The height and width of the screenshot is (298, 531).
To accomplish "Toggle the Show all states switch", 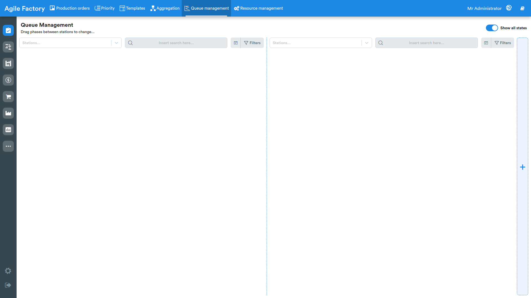I will click(492, 28).
